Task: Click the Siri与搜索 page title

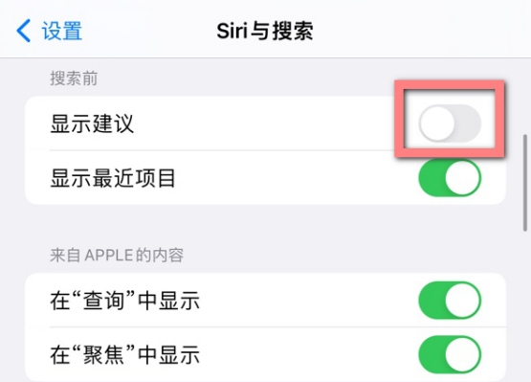Action: coord(265,31)
